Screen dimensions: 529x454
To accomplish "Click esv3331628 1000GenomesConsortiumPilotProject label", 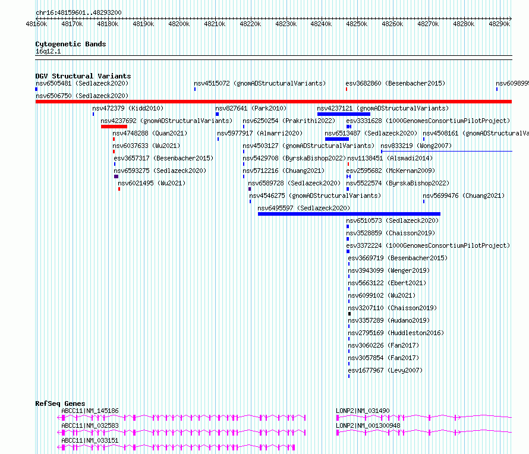I will [428, 121].
